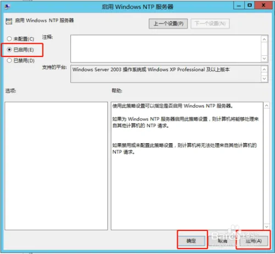
Task: Apply the setting with 应用(A) button
Action: (x=254, y=241)
